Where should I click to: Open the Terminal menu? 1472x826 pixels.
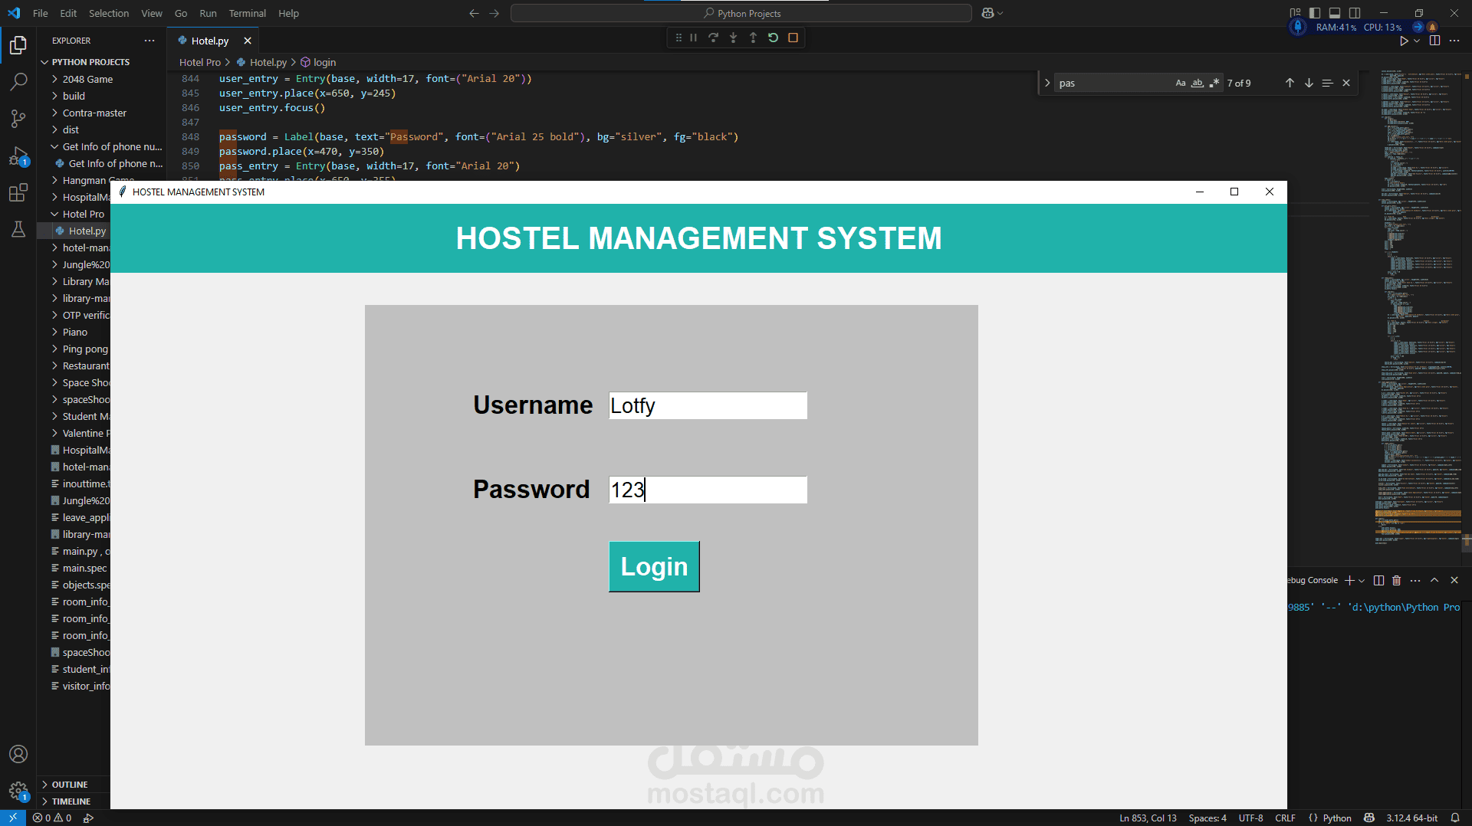coord(247,13)
